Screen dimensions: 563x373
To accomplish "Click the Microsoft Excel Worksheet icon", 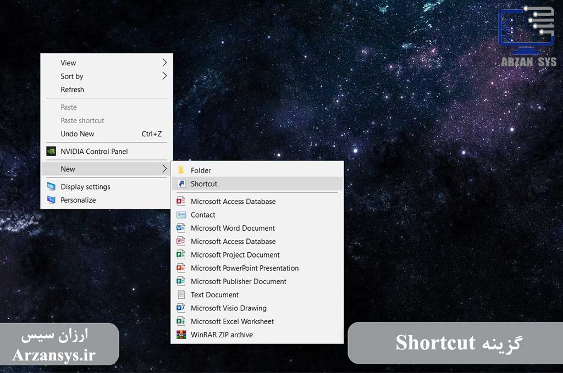I will click(181, 321).
